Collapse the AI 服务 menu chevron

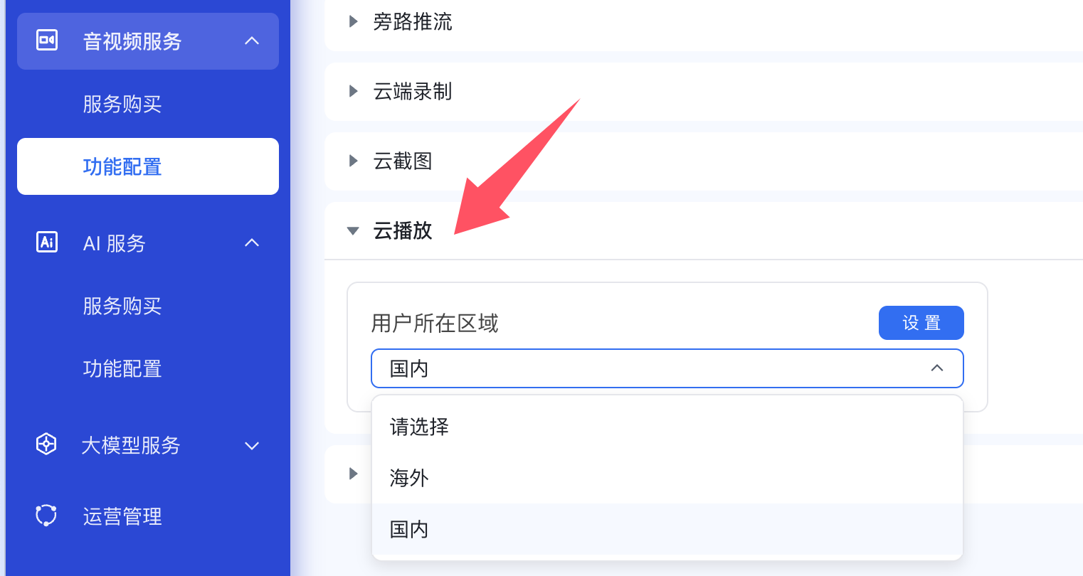tap(252, 243)
